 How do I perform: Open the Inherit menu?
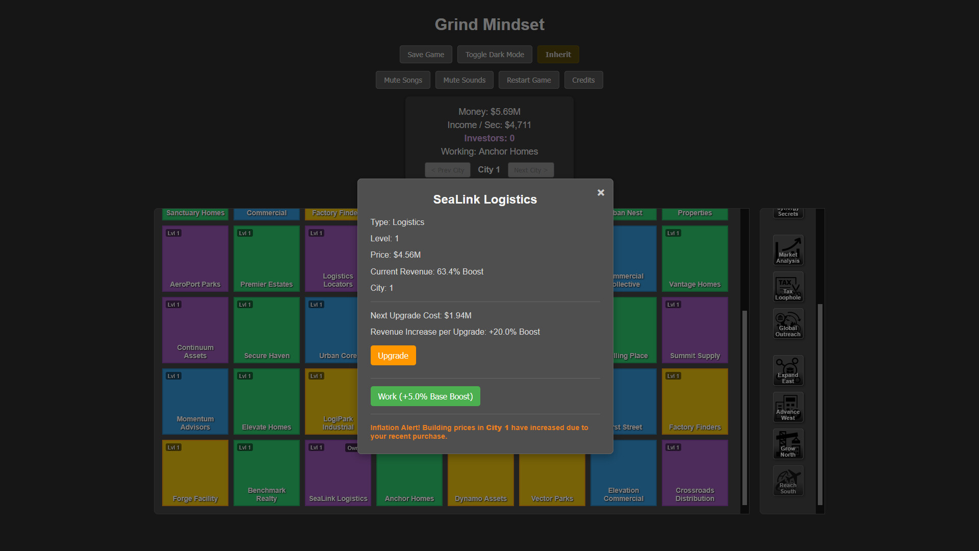pos(558,54)
